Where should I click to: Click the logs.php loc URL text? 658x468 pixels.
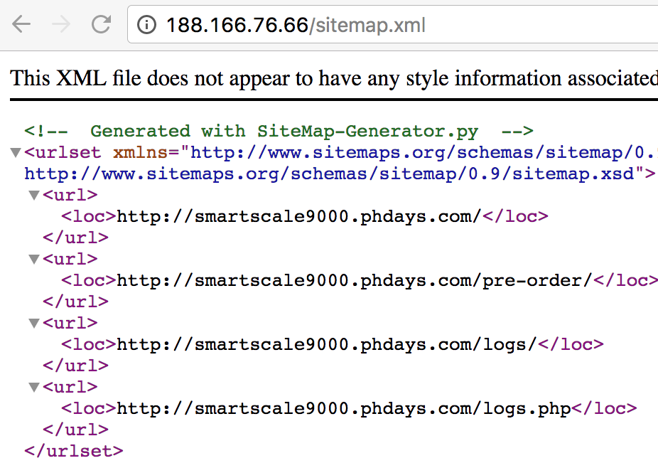pos(344,408)
